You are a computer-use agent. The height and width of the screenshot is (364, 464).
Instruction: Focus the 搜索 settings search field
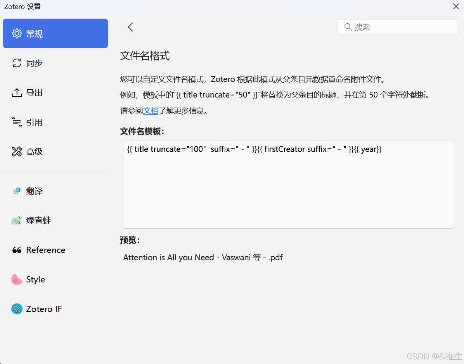pos(398,27)
